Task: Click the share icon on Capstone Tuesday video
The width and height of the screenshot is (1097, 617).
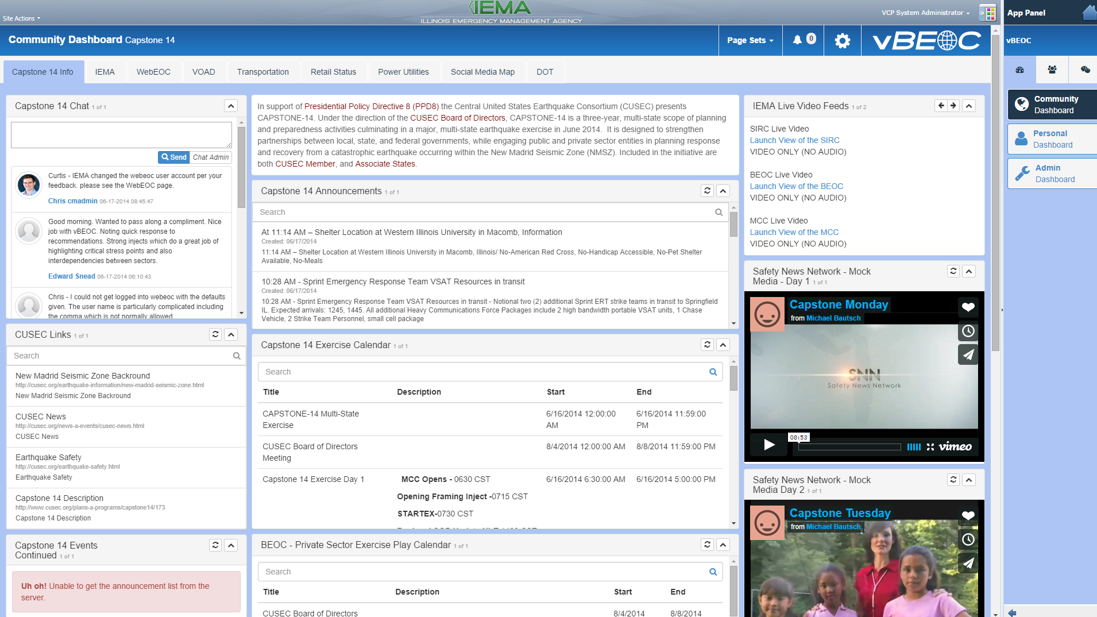Action: (x=968, y=564)
